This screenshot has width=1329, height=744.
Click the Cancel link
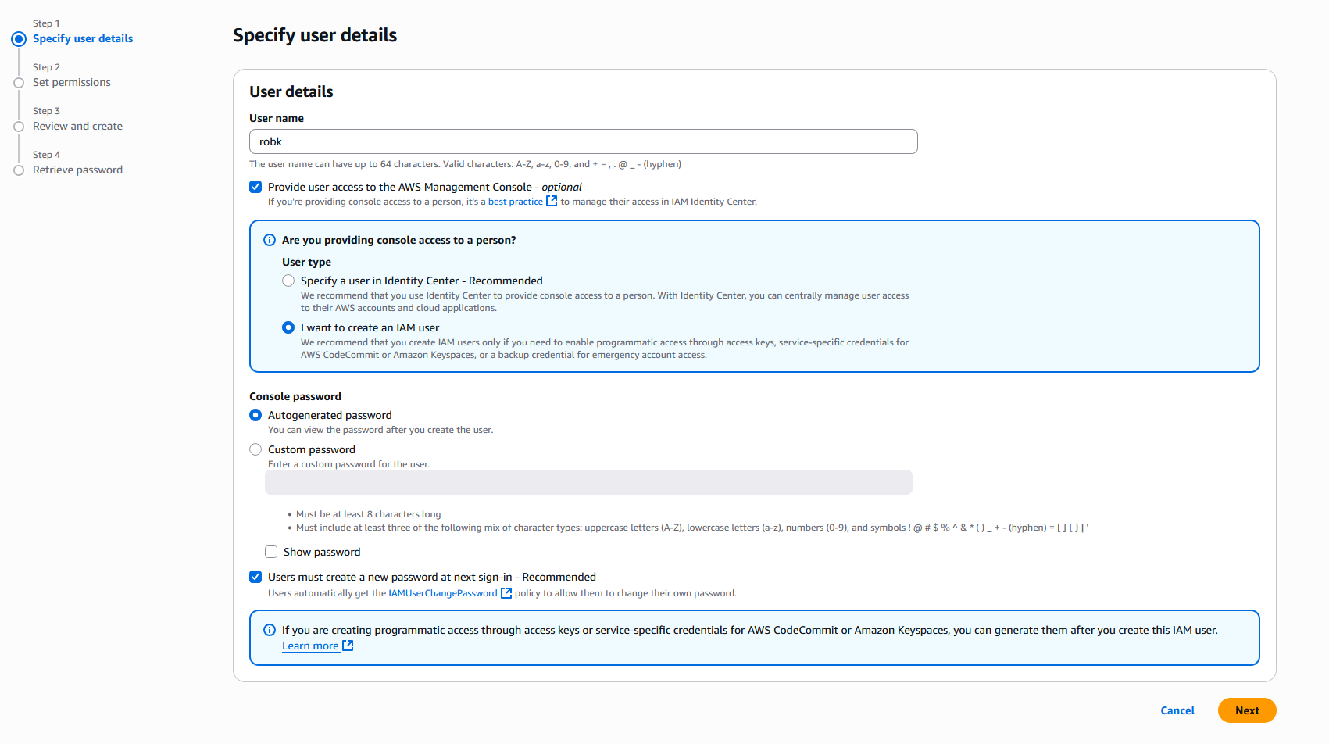coord(1177,710)
